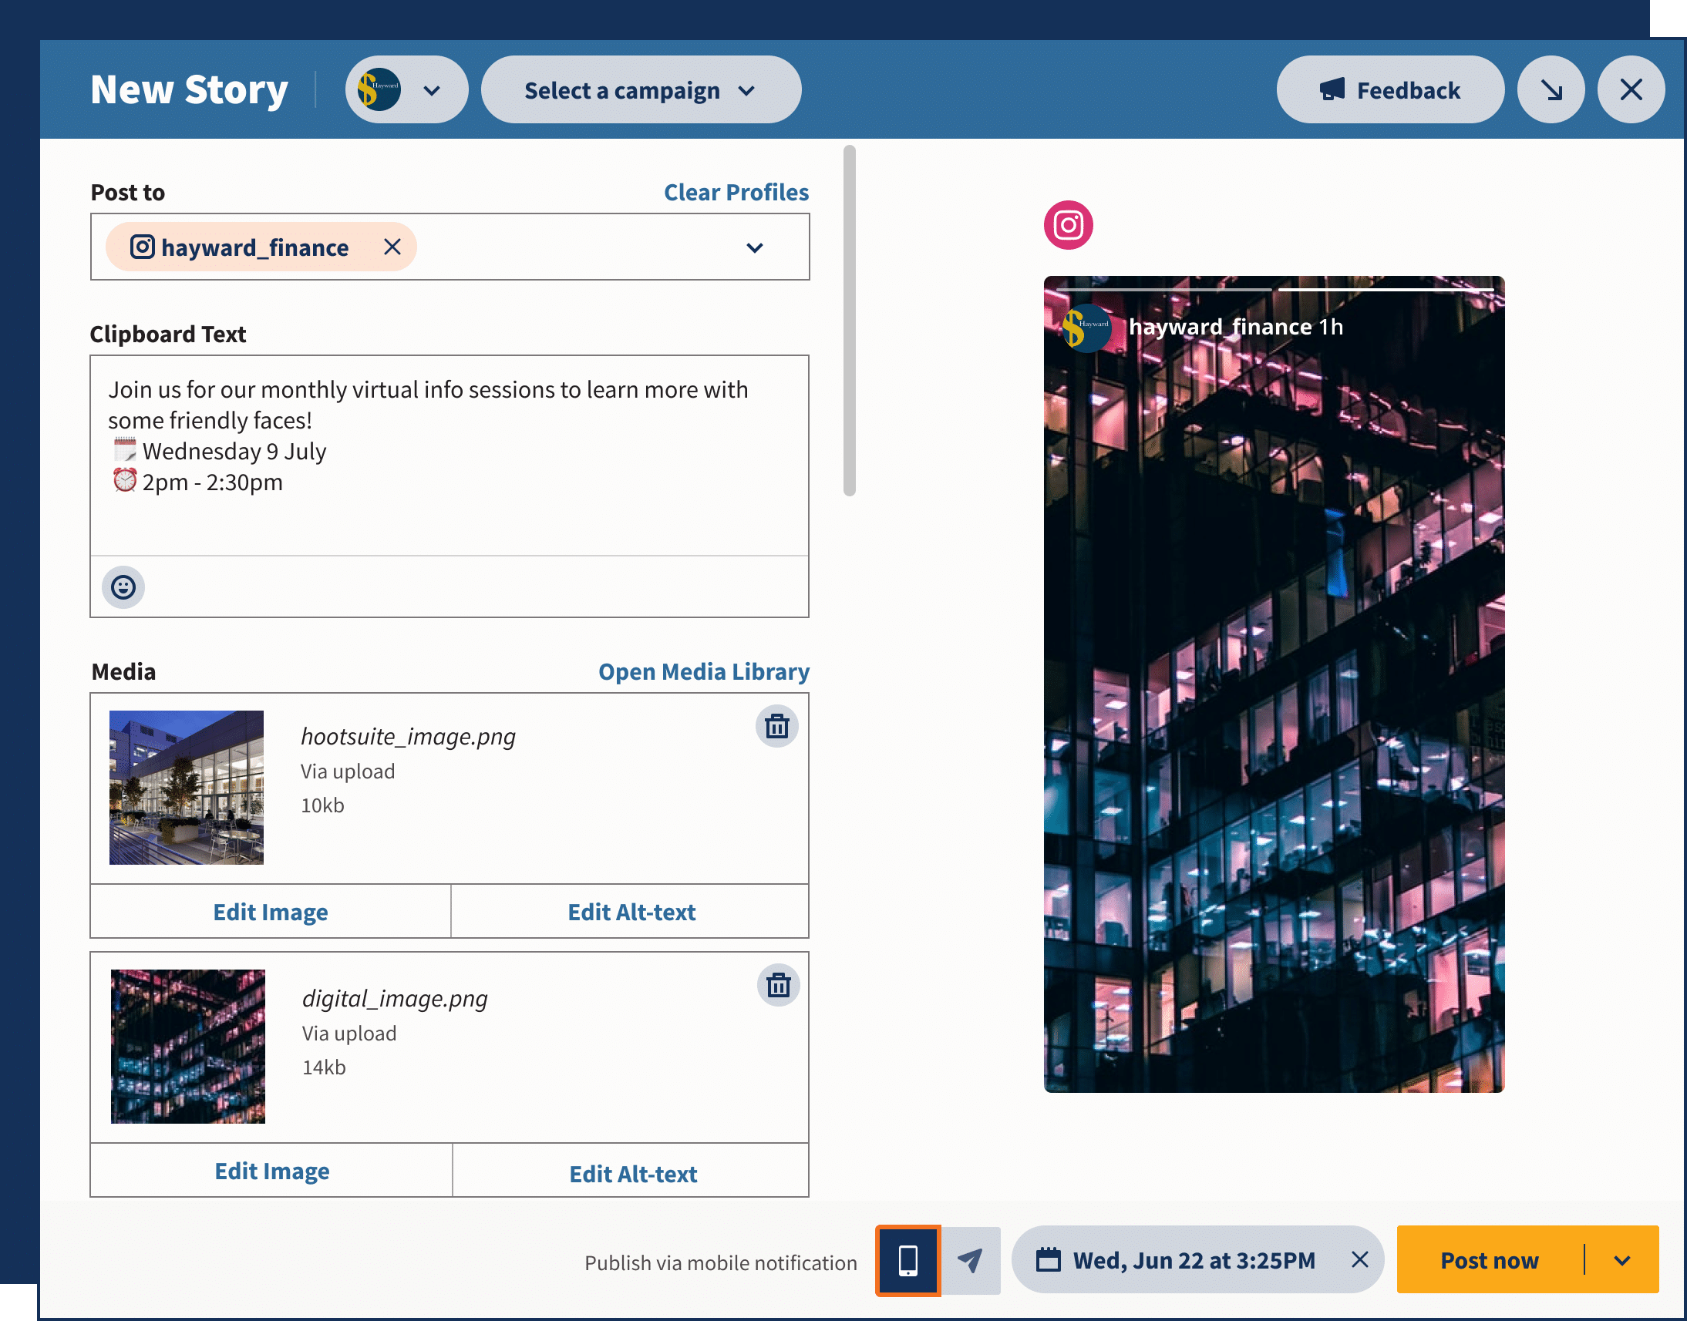The height and width of the screenshot is (1321, 1687).
Task: Click the left panel vertical scrollbar
Action: tap(849, 320)
